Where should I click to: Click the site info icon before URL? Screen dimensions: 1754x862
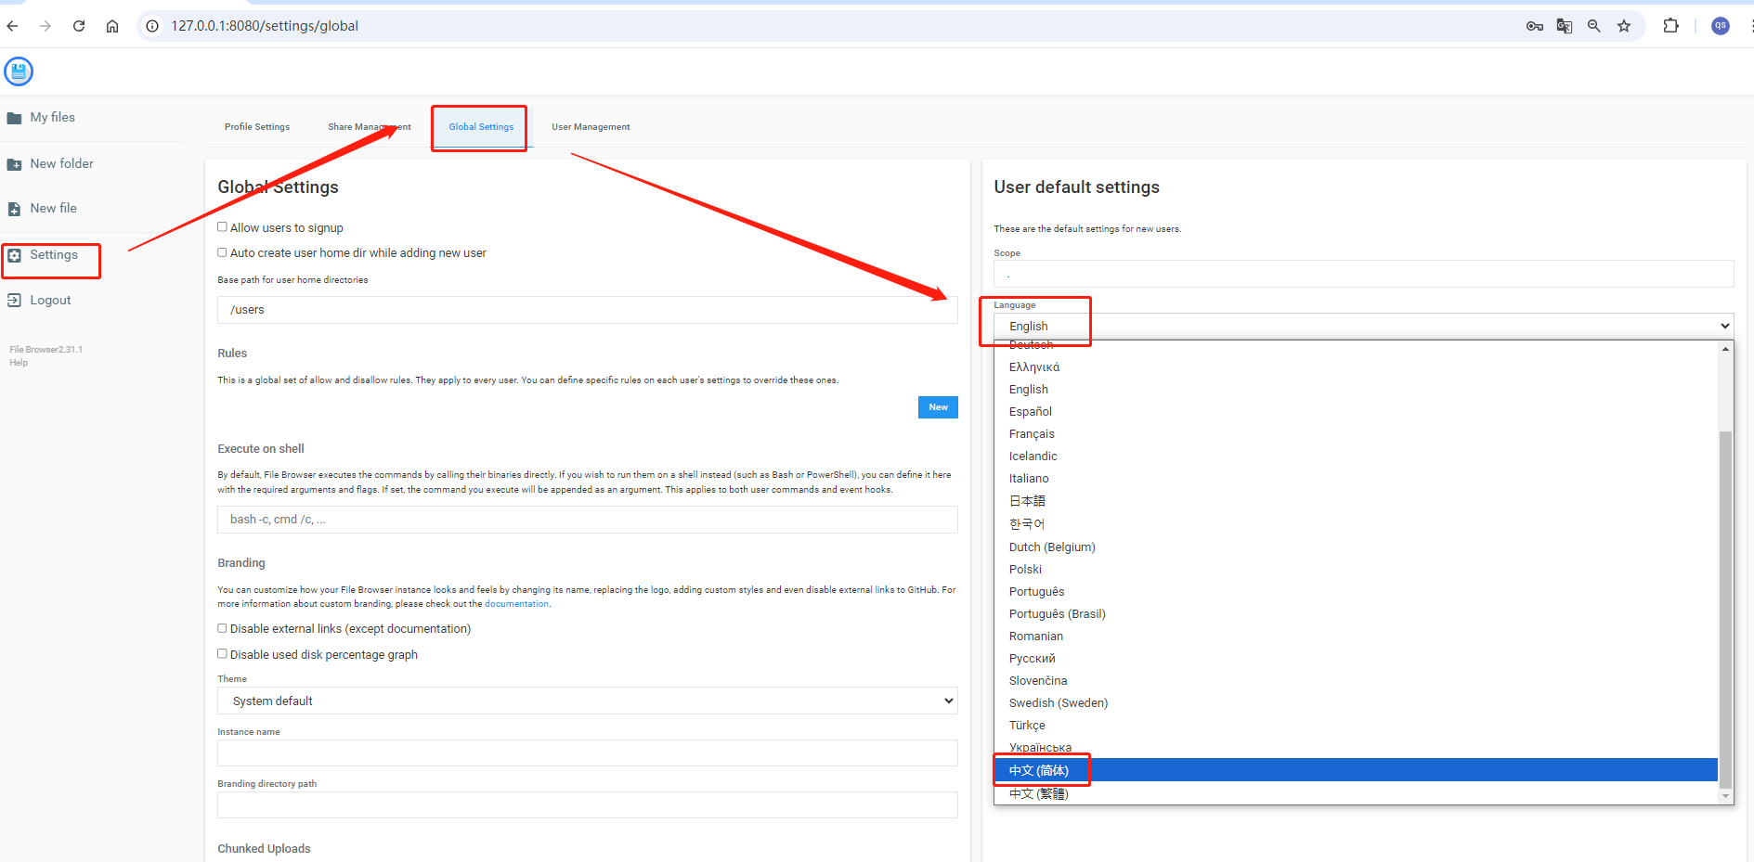click(153, 26)
